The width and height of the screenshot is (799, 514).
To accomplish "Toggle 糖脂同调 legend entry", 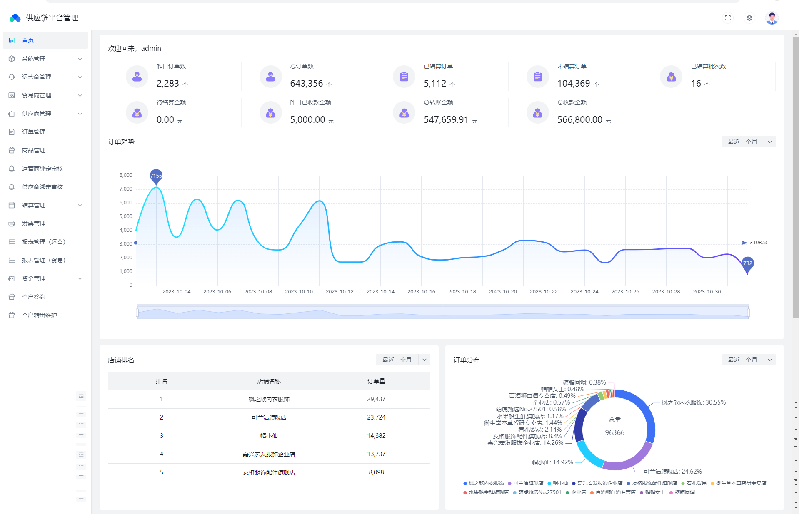I will (x=682, y=492).
